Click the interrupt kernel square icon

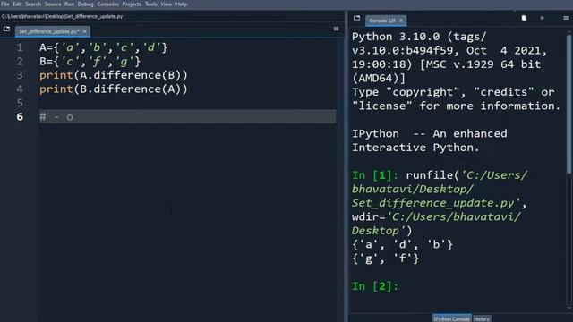coord(542,18)
